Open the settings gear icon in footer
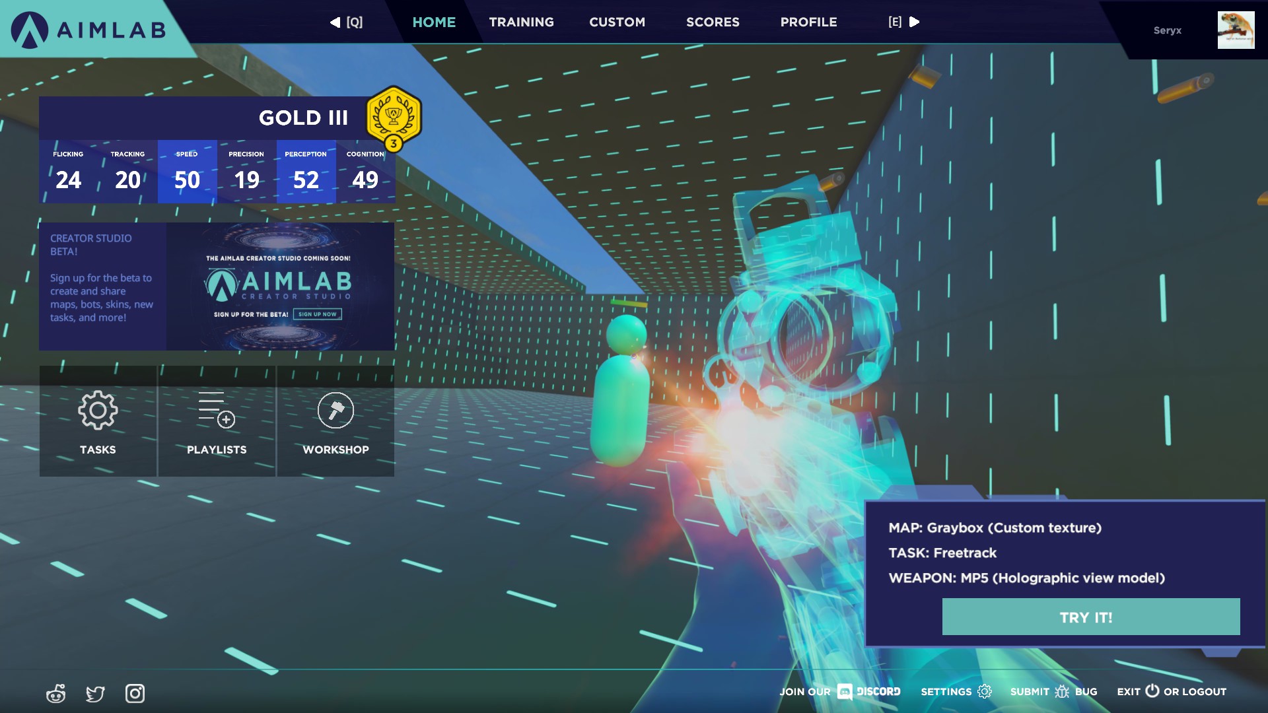 coord(985,691)
